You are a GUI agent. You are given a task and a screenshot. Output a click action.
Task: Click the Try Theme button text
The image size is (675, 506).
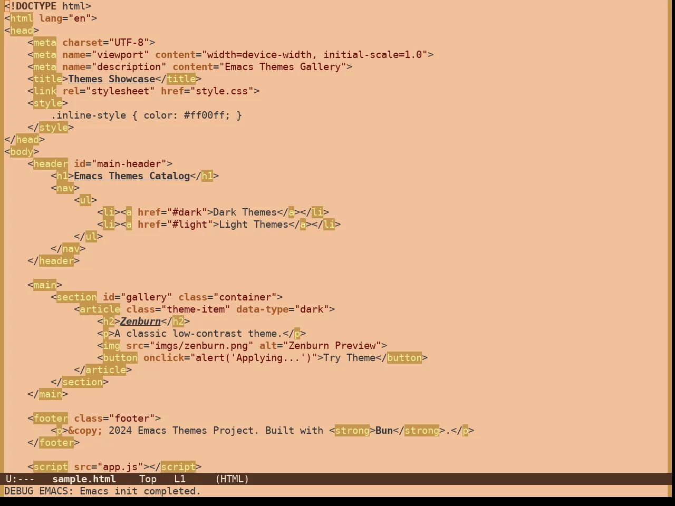[349, 358]
